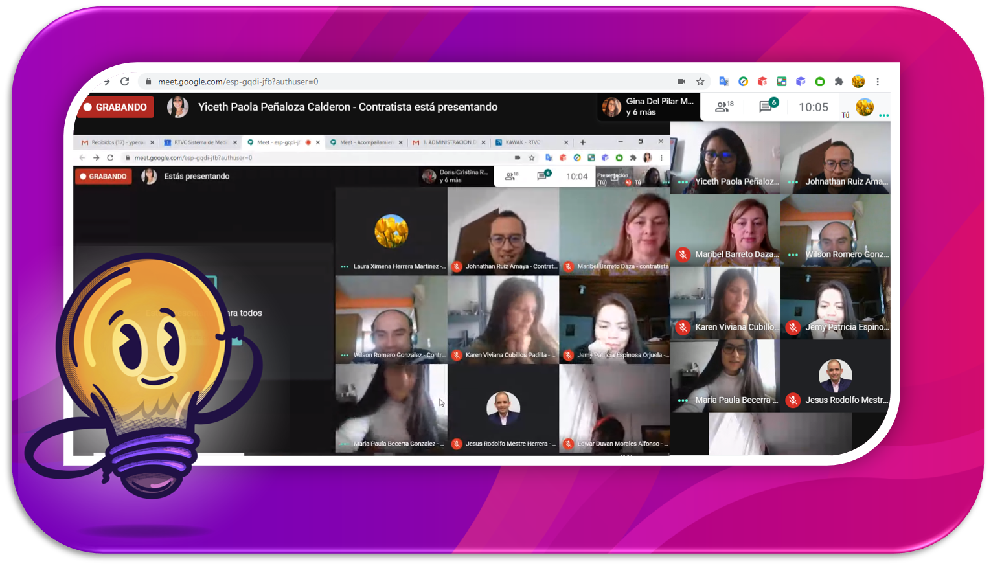
Task: Click 'Estás presentando' label in shared screen
Action: click(x=196, y=176)
